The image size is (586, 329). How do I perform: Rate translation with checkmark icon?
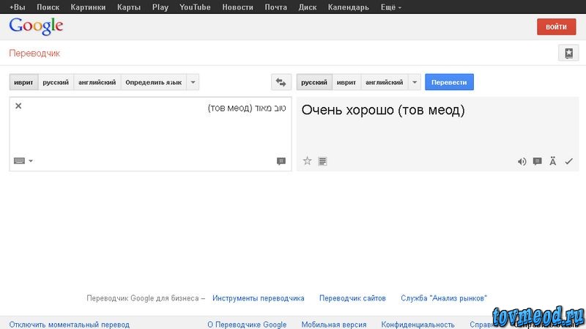(568, 161)
